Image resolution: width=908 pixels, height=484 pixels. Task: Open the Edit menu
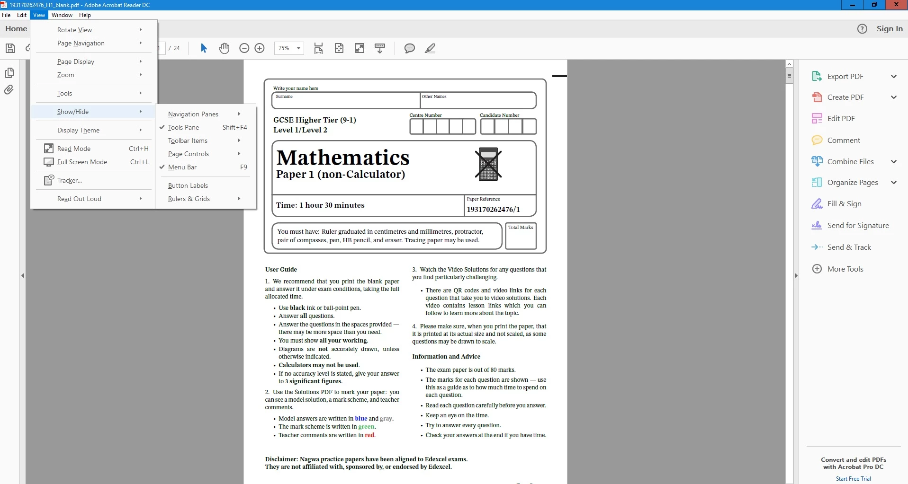coord(22,15)
